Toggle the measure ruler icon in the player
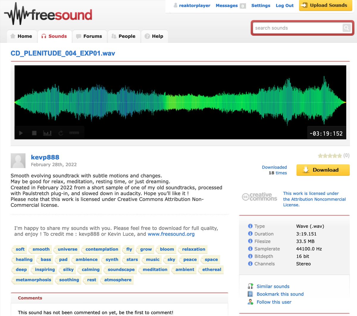The height and width of the screenshot is (316, 357). click(x=74, y=133)
